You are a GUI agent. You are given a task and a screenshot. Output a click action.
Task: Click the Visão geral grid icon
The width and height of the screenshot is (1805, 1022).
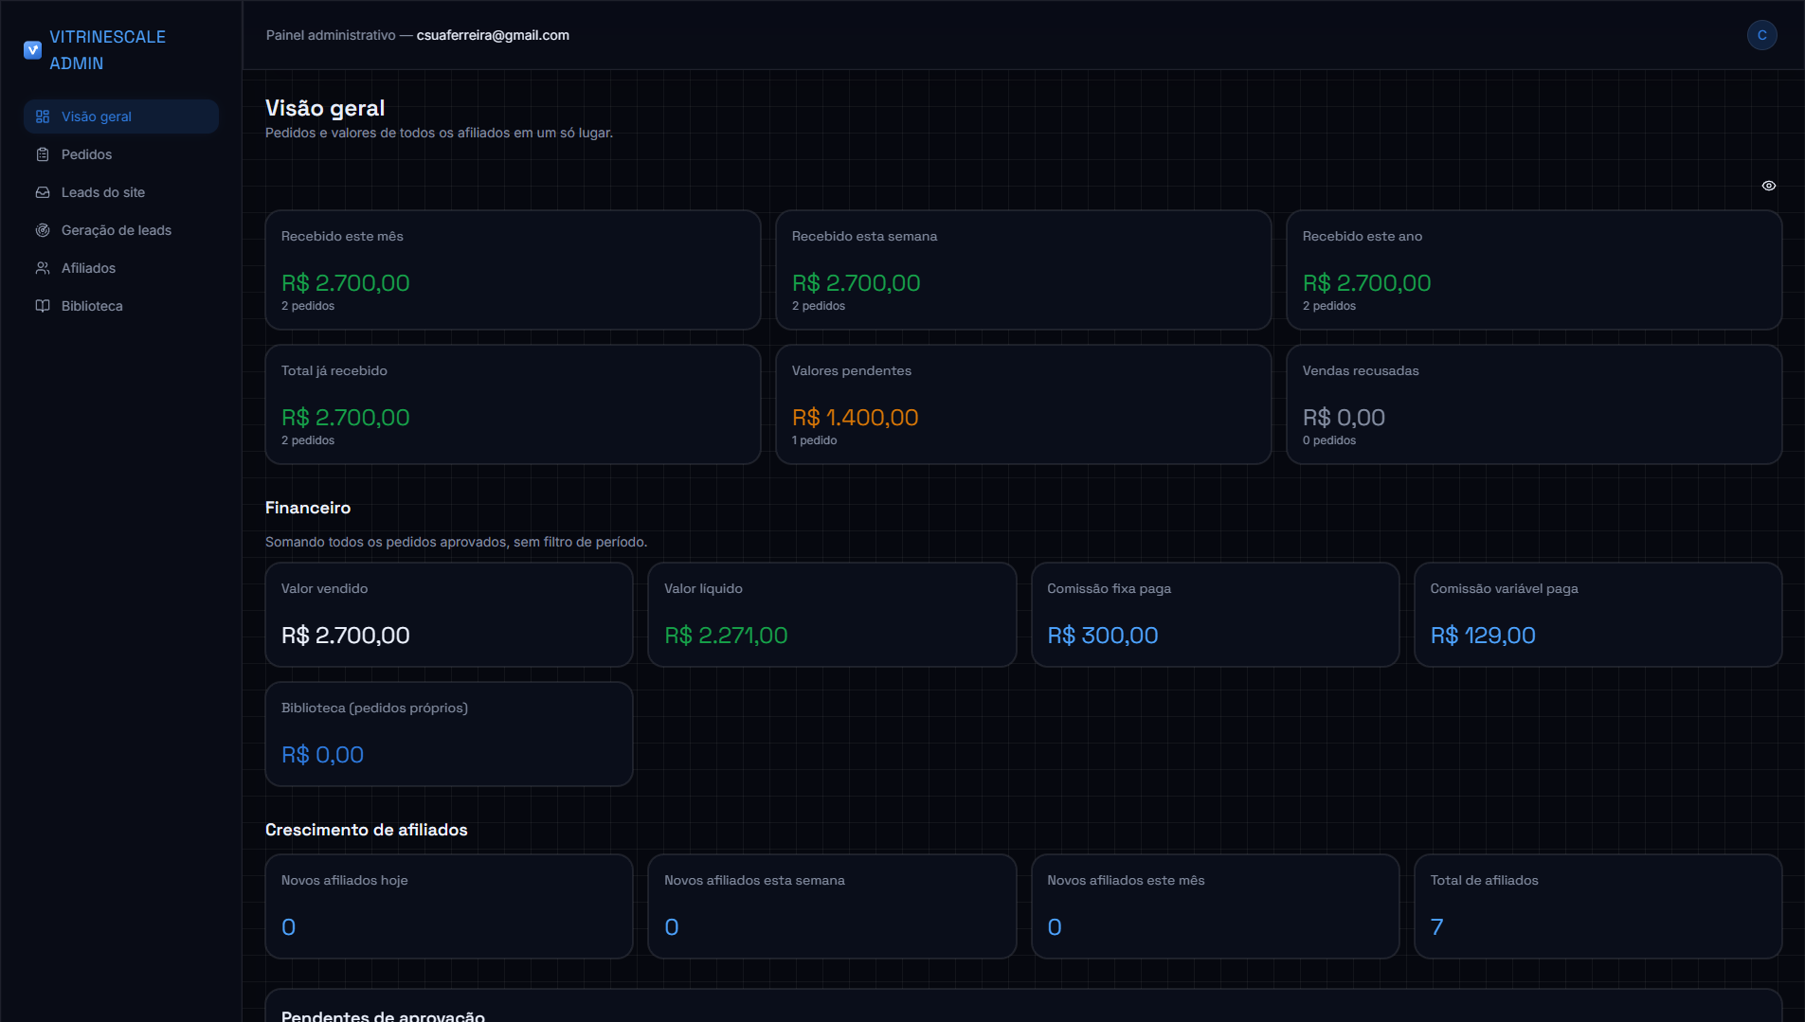(x=43, y=117)
